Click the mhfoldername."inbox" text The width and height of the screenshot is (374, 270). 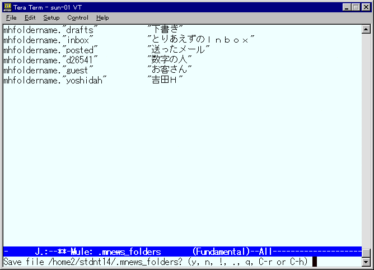pos(48,40)
